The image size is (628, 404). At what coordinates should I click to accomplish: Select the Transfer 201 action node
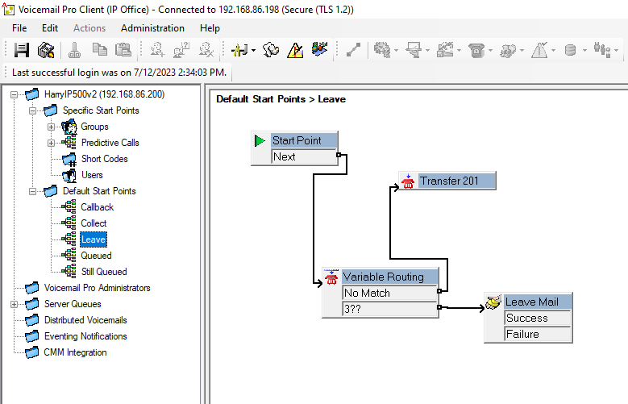tap(447, 181)
